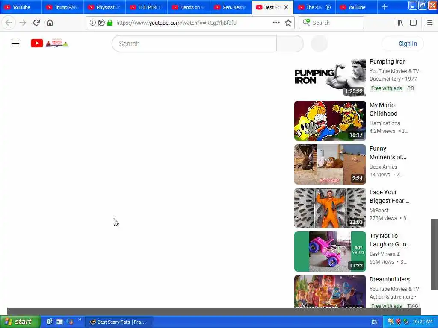Switch to the Physicist Br tab
This screenshot has width=438, height=328.
click(x=105, y=7)
